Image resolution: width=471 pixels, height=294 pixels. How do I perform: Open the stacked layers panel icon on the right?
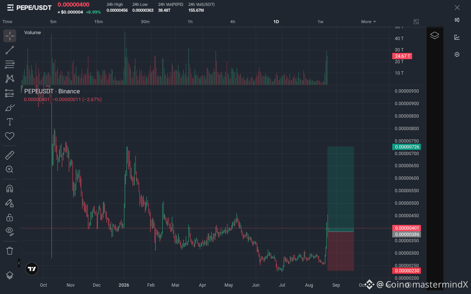435,36
